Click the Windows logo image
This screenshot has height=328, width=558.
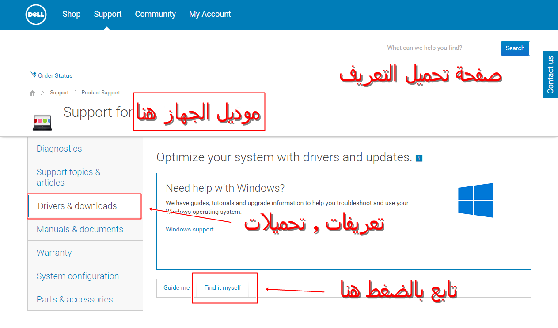click(x=476, y=200)
